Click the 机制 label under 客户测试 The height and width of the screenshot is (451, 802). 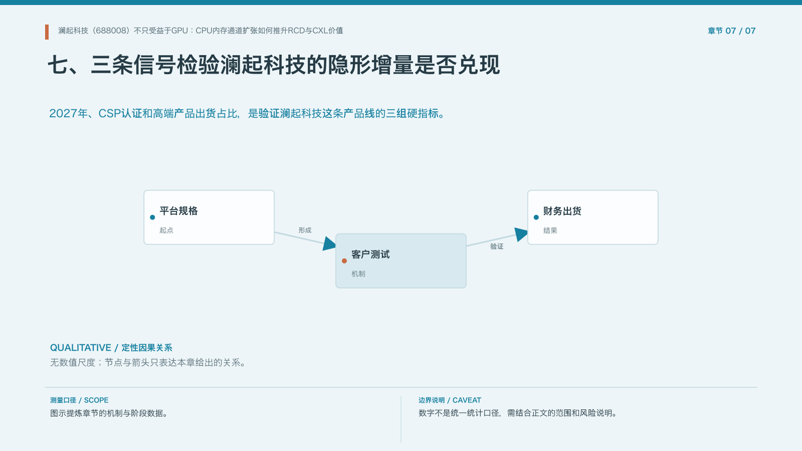coord(358,274)
